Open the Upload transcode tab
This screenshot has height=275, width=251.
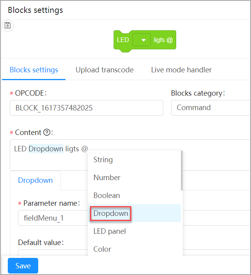pyautogui.click(x=104, y=70)
